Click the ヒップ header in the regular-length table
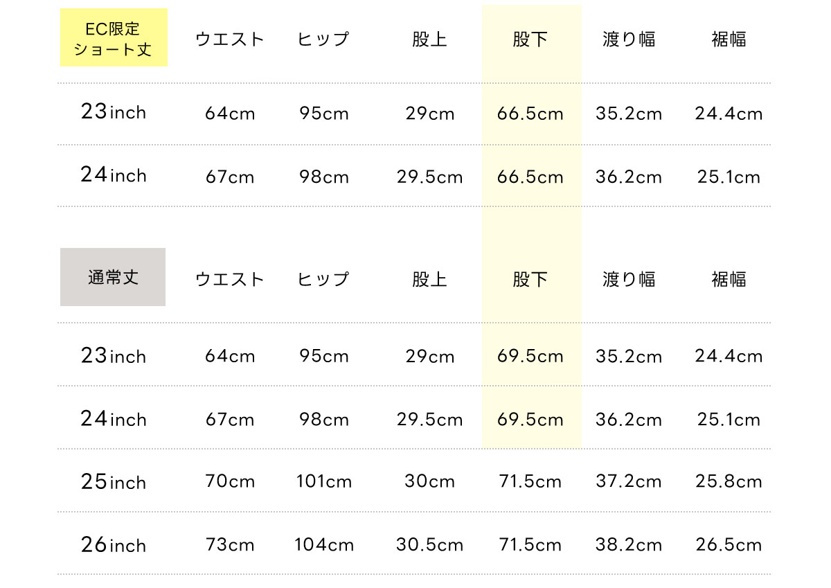 pyautogui.click(x=323, y=279)
